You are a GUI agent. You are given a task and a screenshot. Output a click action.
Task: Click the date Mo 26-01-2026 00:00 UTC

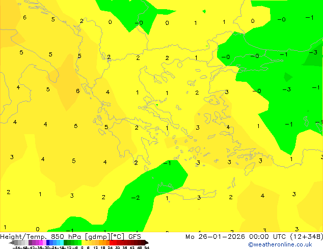tap(236, 237)
